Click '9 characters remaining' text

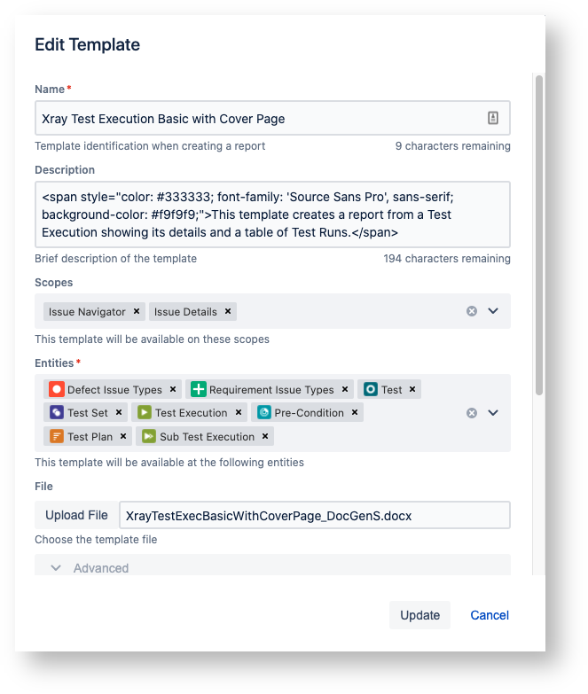[453, 146]
